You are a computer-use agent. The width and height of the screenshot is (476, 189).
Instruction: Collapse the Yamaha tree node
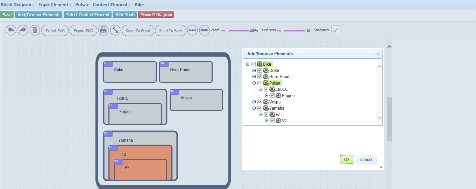point(254,108)
